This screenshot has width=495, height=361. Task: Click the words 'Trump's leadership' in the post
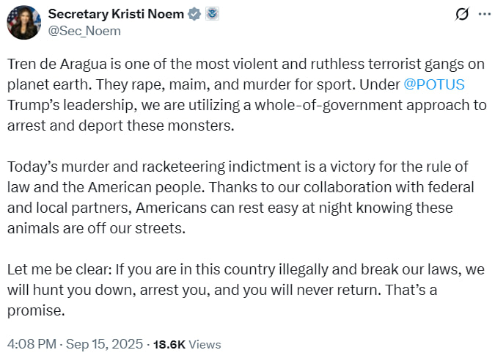click(72, 105)
